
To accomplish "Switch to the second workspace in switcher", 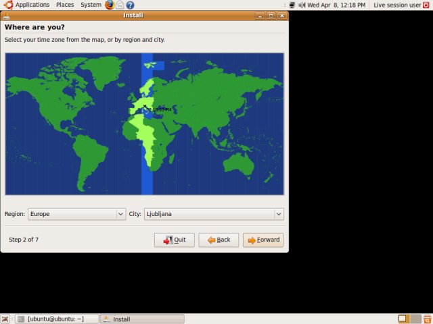I will click(415, 319).
